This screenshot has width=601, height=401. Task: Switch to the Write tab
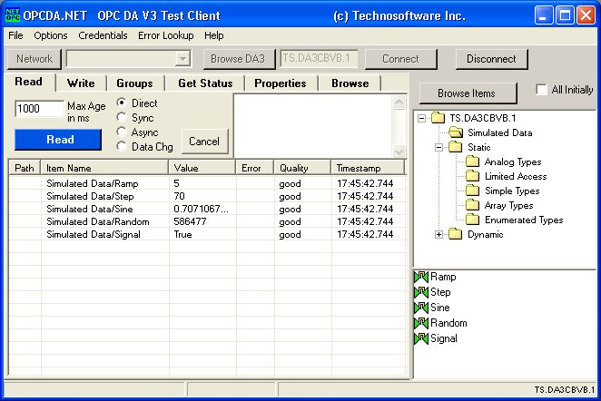coord(81,83)
